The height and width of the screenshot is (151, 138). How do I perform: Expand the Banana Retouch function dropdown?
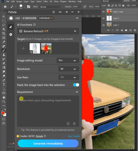pos(48,31)
